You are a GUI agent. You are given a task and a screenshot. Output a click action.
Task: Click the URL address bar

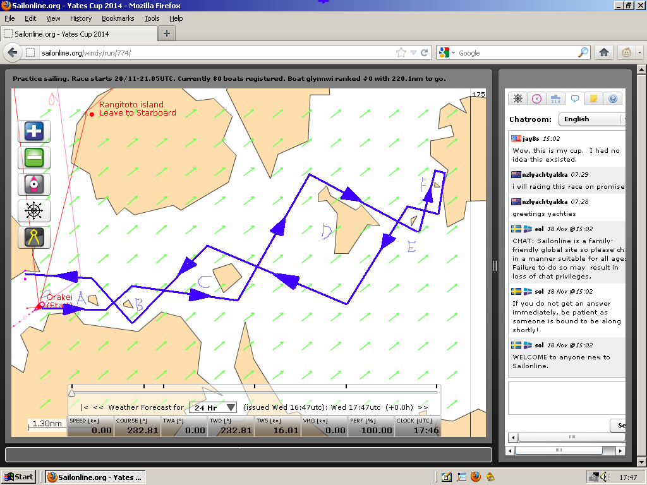tap(217, 53)
